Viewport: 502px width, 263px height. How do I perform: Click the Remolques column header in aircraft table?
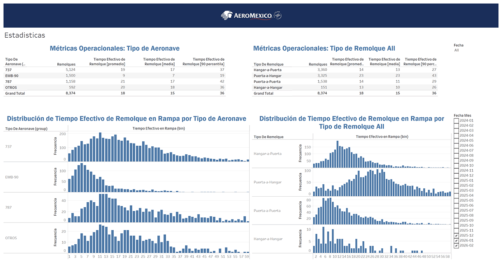pos(66,64)
